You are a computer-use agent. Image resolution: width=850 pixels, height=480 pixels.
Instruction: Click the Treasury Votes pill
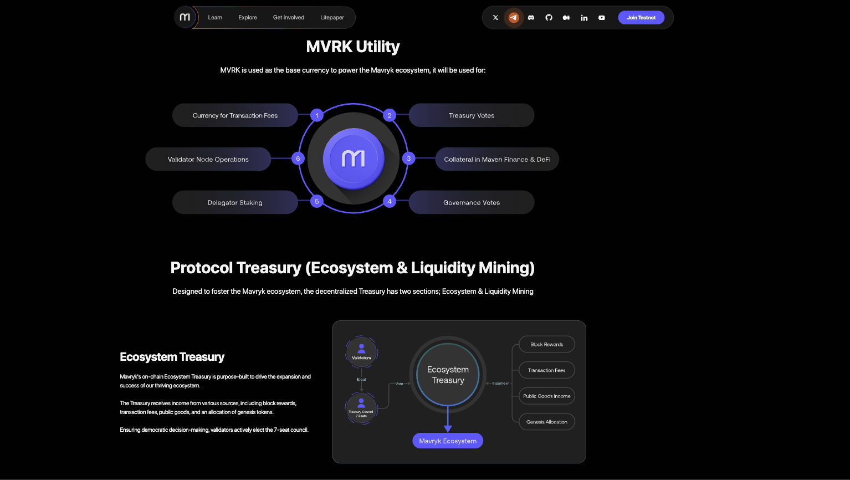tap(472, 115)
